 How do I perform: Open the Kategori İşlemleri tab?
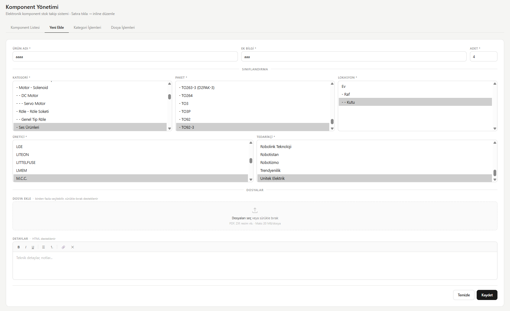[x=87, y=28]
